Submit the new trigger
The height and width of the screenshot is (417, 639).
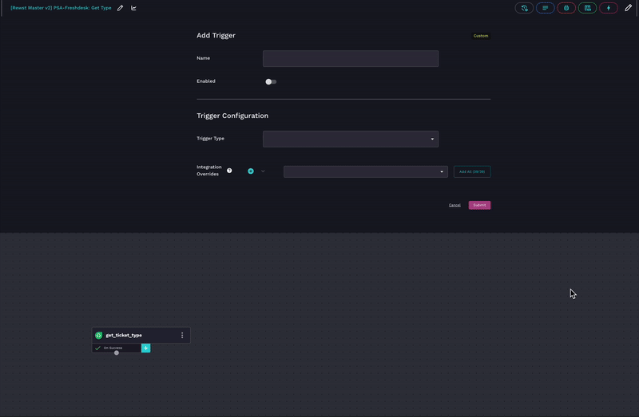(x=479, y=205)
